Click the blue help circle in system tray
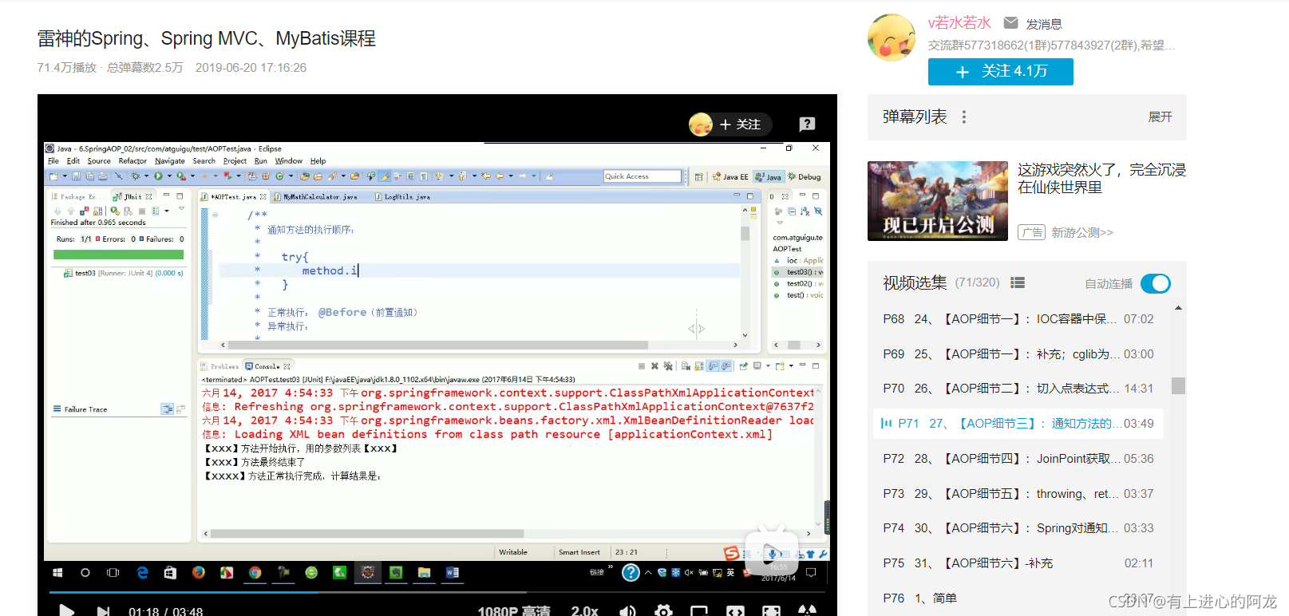 pos(631,572)
